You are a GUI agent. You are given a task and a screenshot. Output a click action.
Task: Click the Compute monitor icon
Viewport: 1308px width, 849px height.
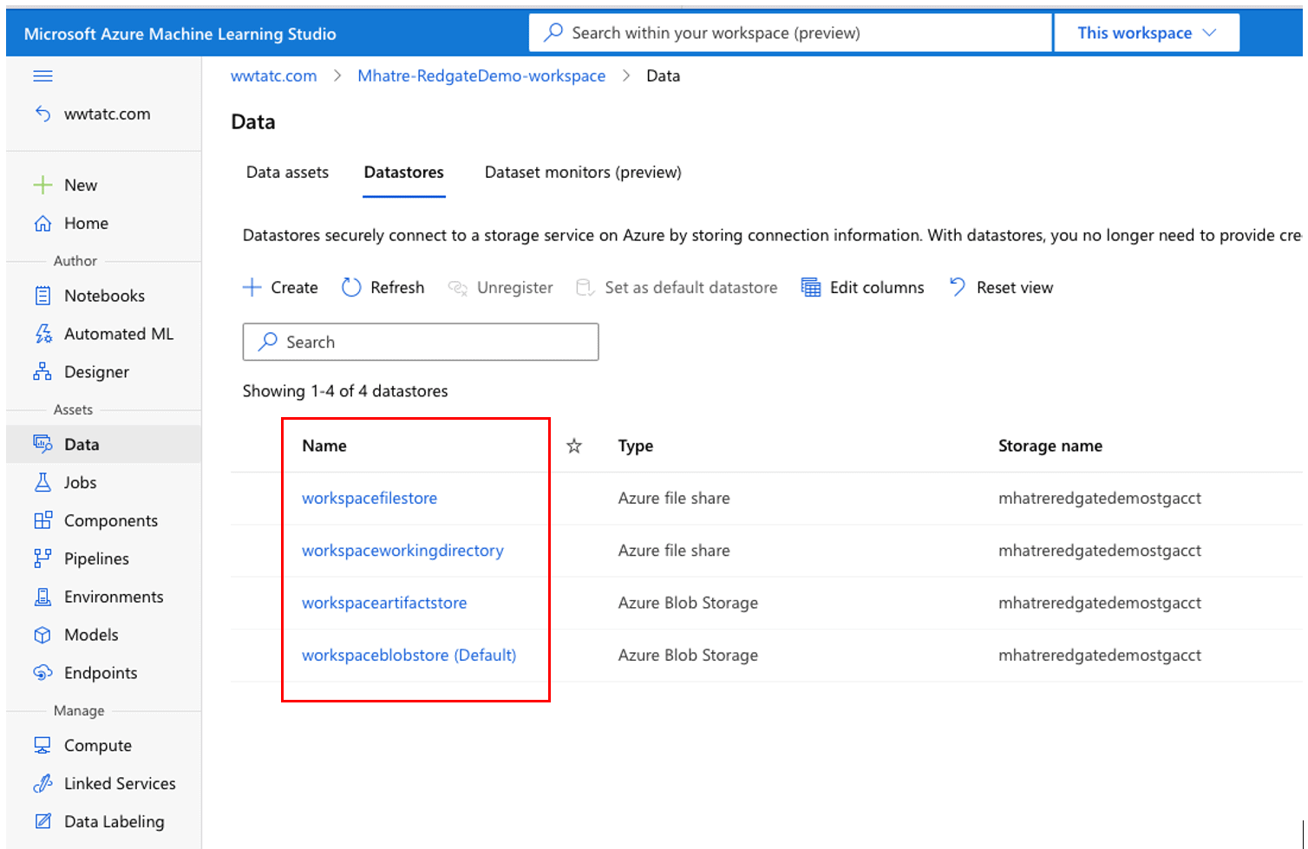pos(43,746)
